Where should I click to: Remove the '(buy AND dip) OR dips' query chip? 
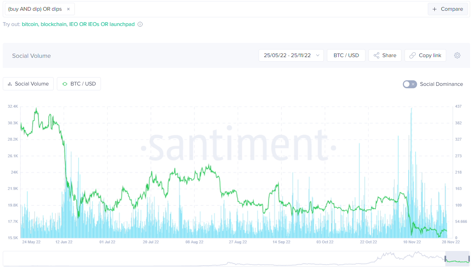pyautogui.click(x=69, y=9)
